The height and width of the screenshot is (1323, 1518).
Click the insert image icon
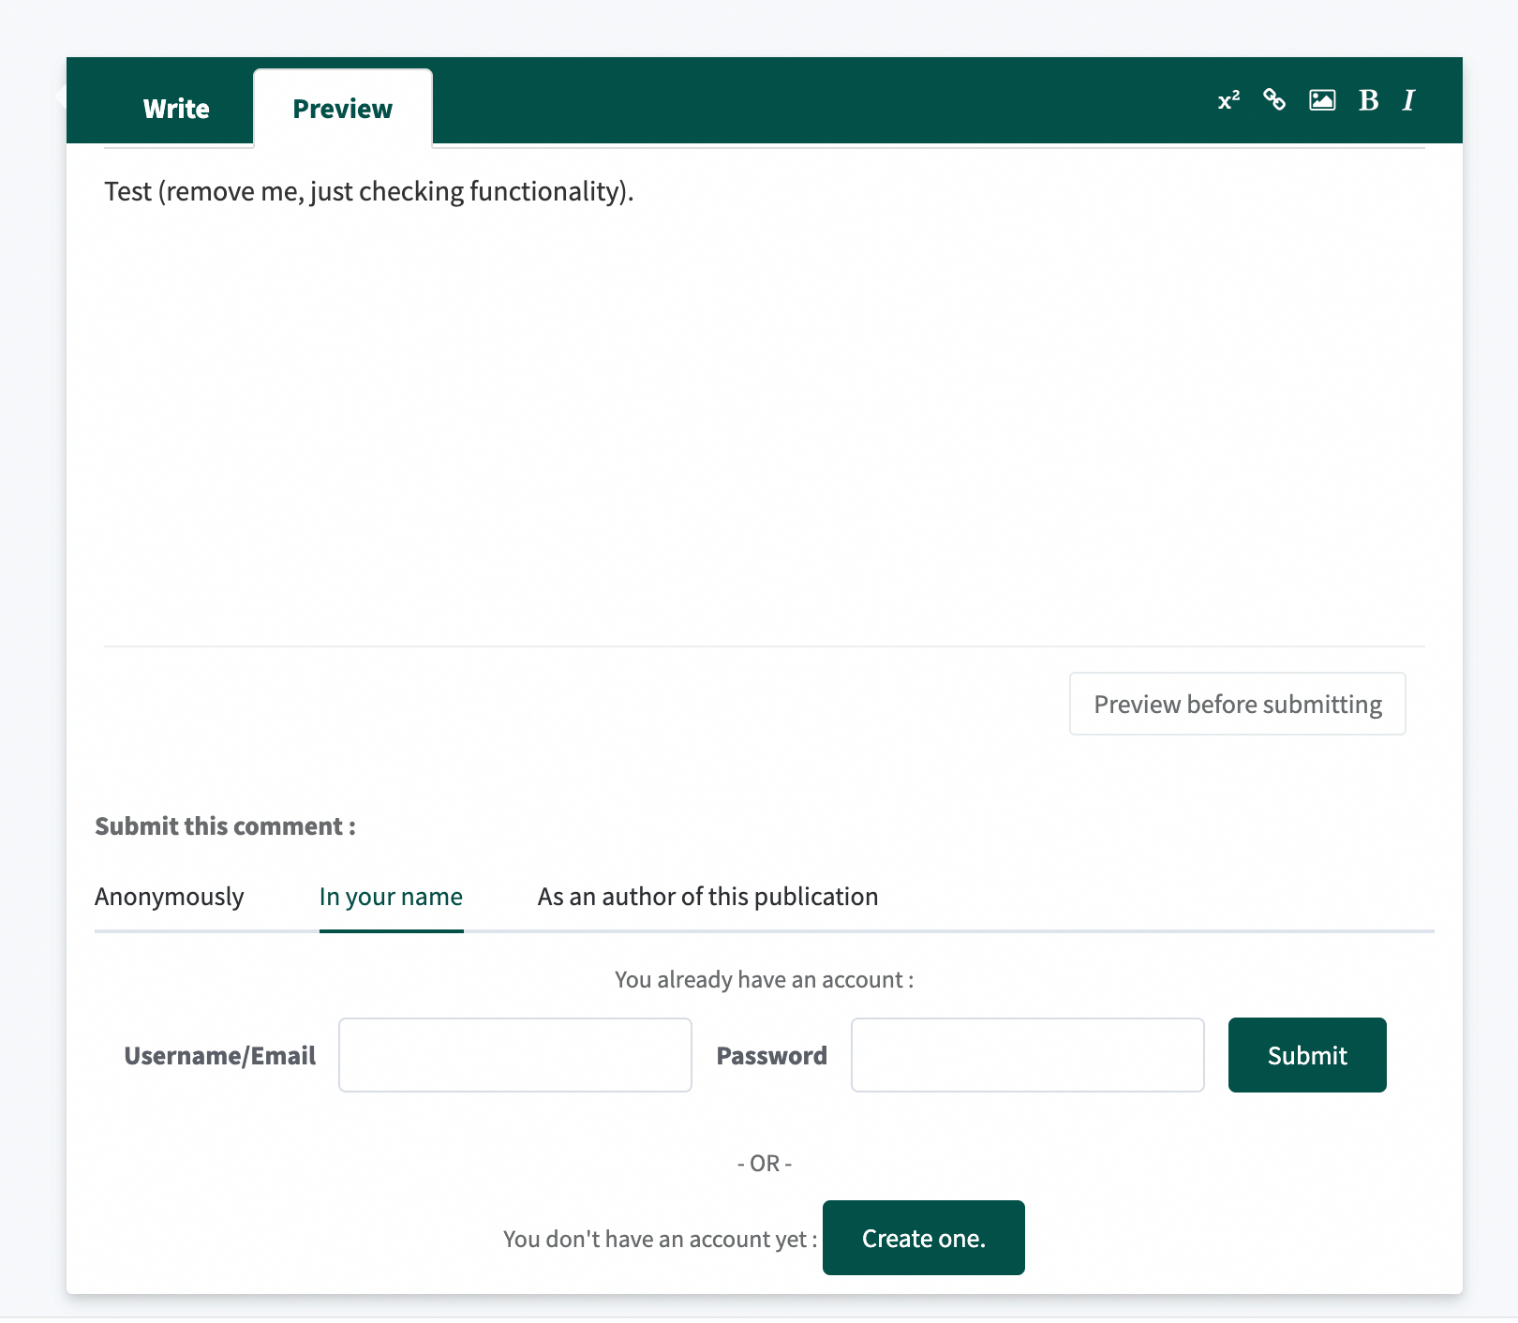(1322, 100)
